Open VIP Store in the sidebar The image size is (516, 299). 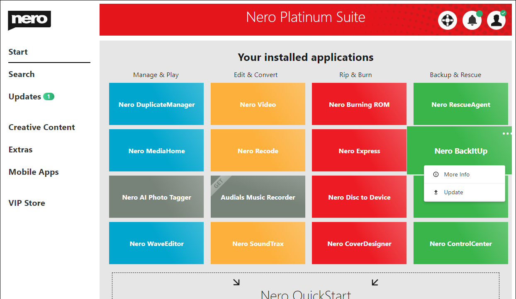click(x=27, y=203)
